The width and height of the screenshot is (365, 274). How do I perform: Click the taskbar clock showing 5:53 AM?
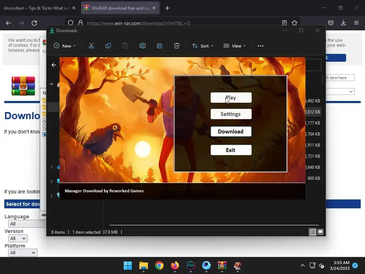(340, 265)
